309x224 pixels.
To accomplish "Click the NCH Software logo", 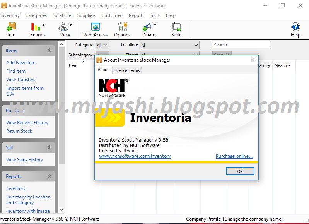I will coord(113,88).
